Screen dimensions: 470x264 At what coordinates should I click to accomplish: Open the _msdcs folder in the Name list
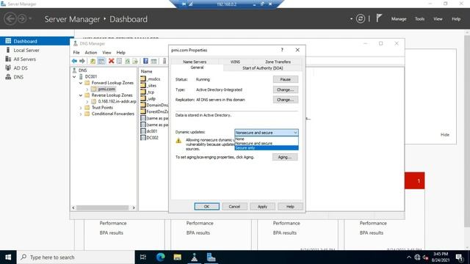151,79
